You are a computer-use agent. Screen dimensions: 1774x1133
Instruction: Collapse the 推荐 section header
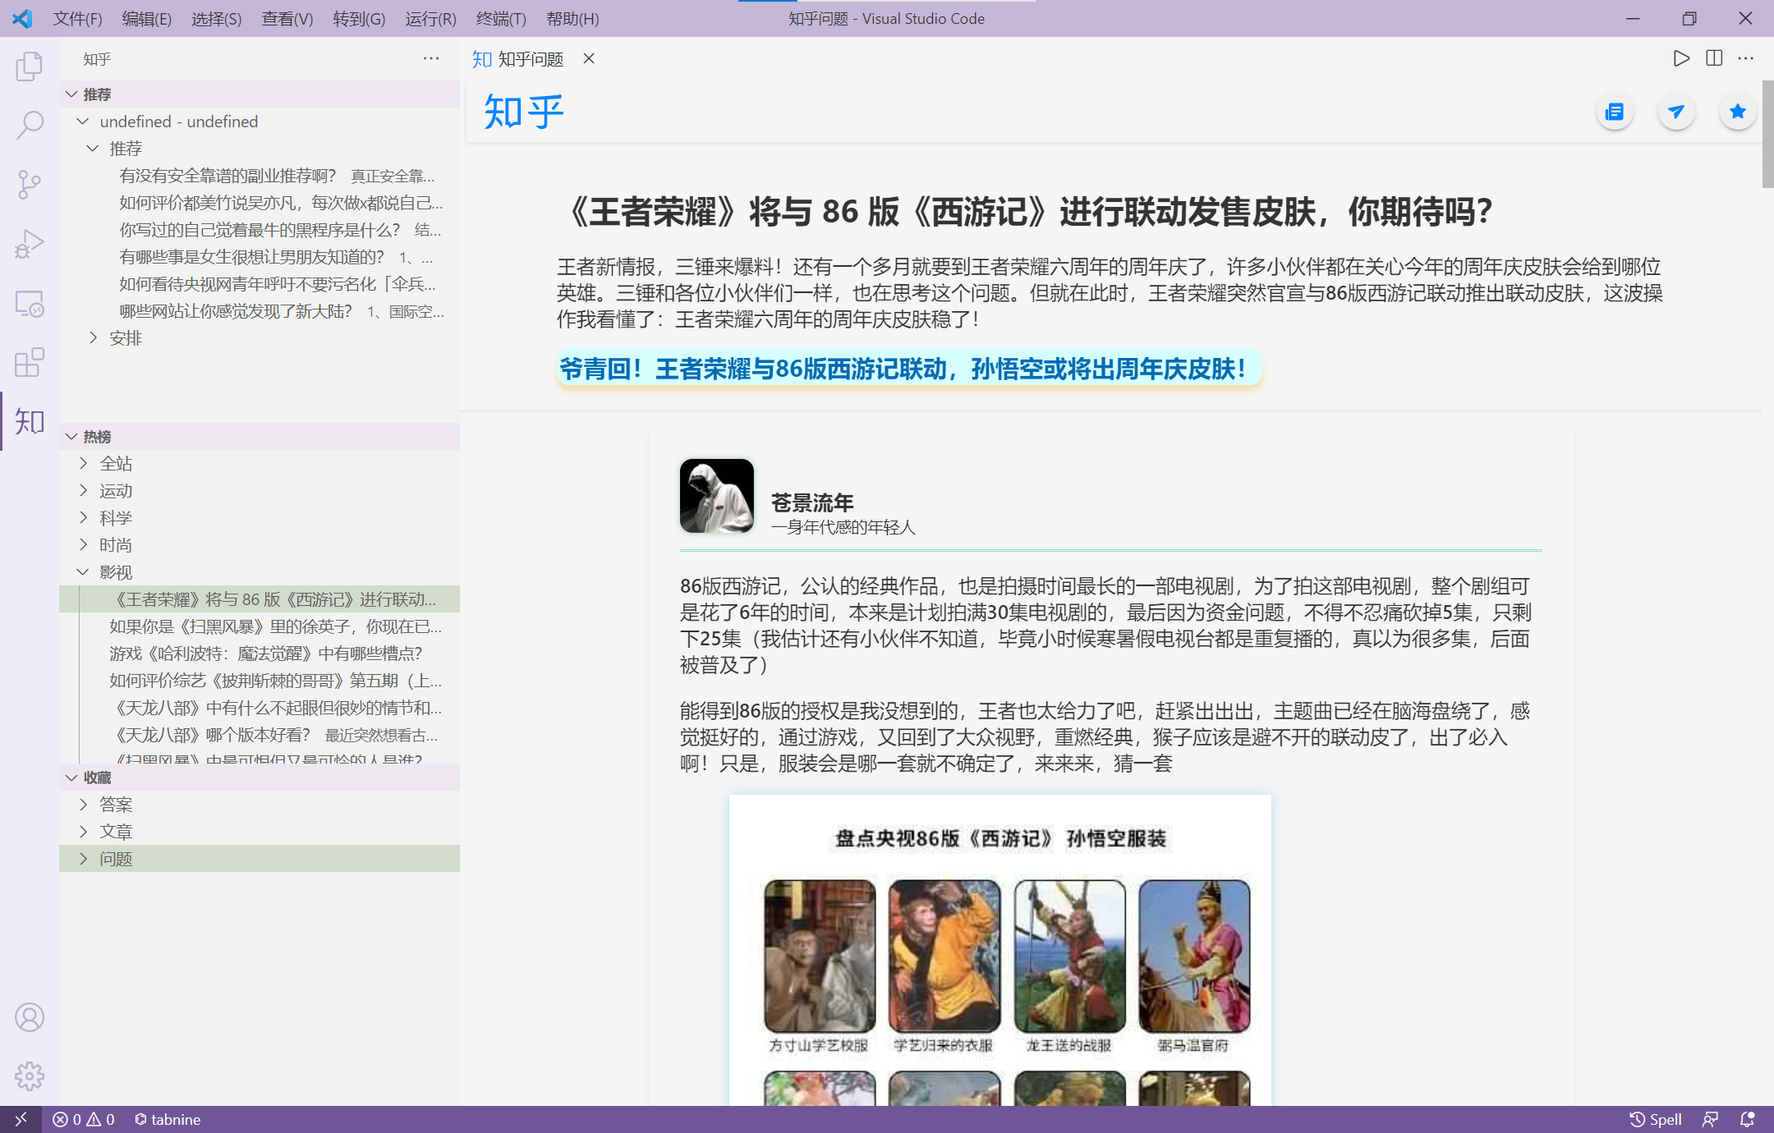pyautogui.click(x=96, y=94)
